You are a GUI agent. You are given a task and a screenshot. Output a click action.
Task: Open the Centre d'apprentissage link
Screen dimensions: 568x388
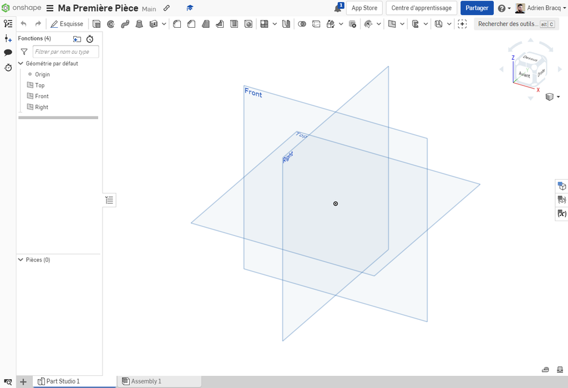tap(421, 8)
